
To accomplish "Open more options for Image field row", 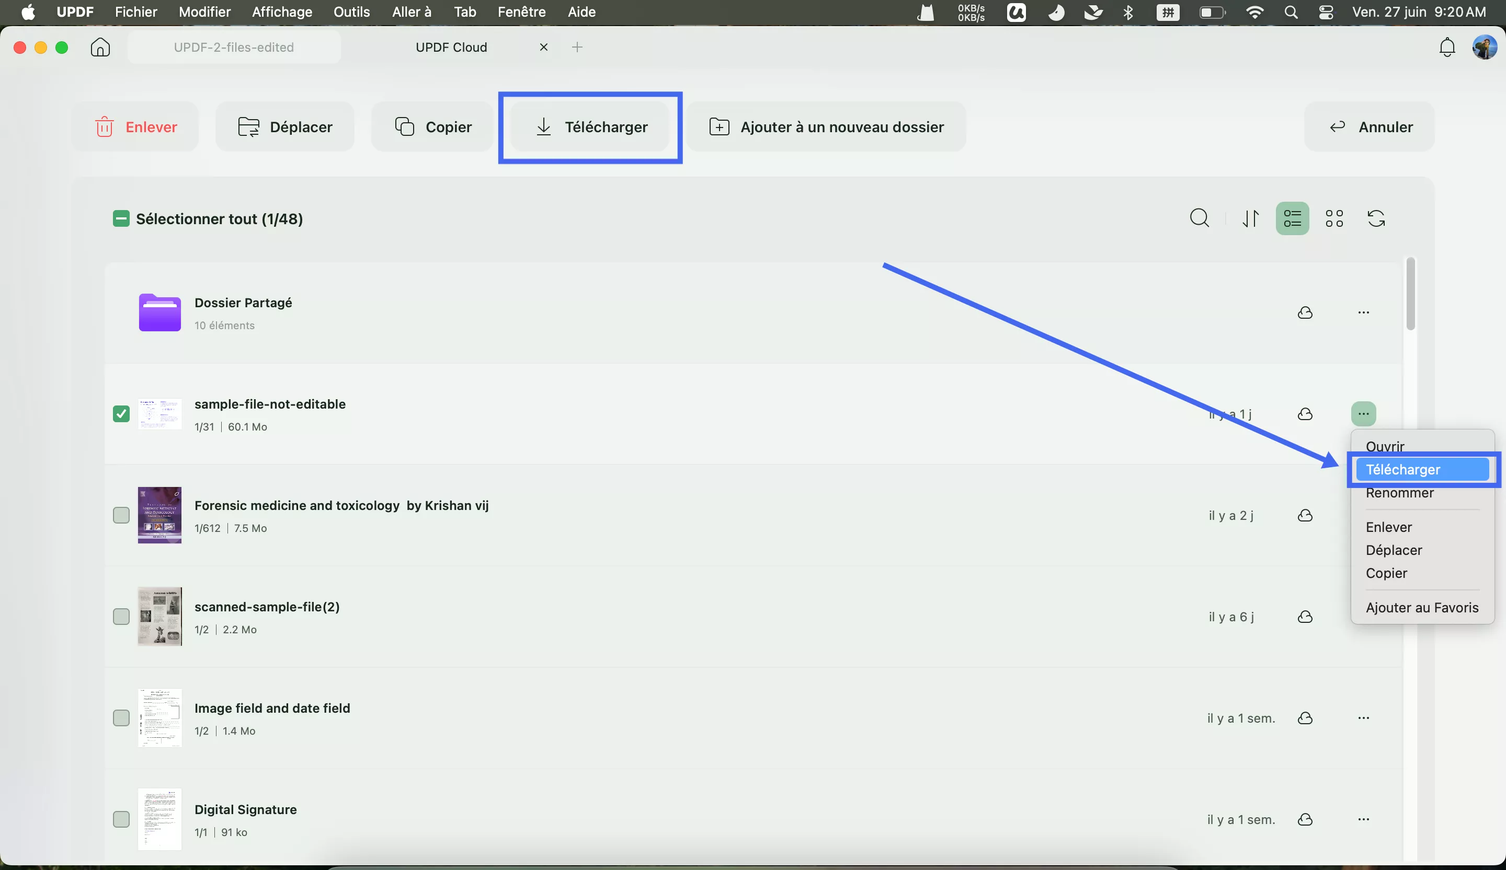I will pyautogui.click(x=1363, y=718).
